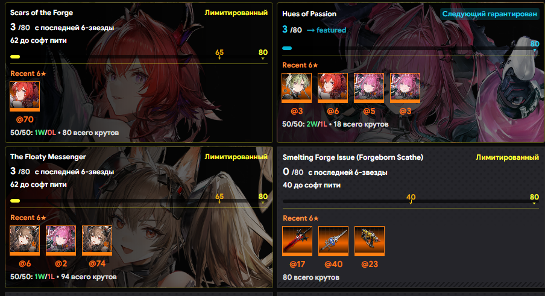The height and width of the screenshot is (296, 545).
Task: Click the brown-haired operator icon at @74
Action: [x=97, y=241]
